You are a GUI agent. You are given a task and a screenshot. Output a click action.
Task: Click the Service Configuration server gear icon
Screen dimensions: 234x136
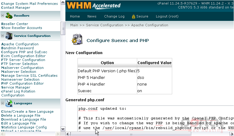coord(9,36)
